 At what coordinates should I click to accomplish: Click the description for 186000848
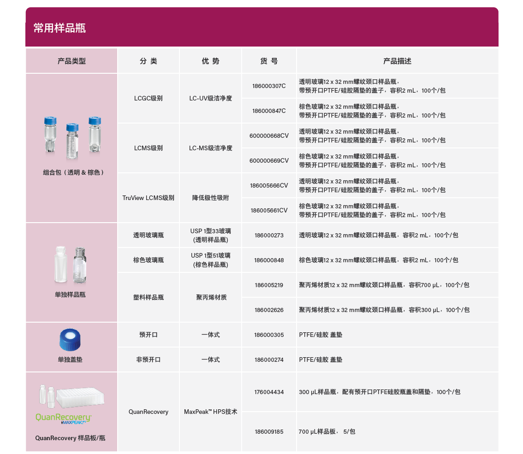pyautogui.click(x=379, y=260)
